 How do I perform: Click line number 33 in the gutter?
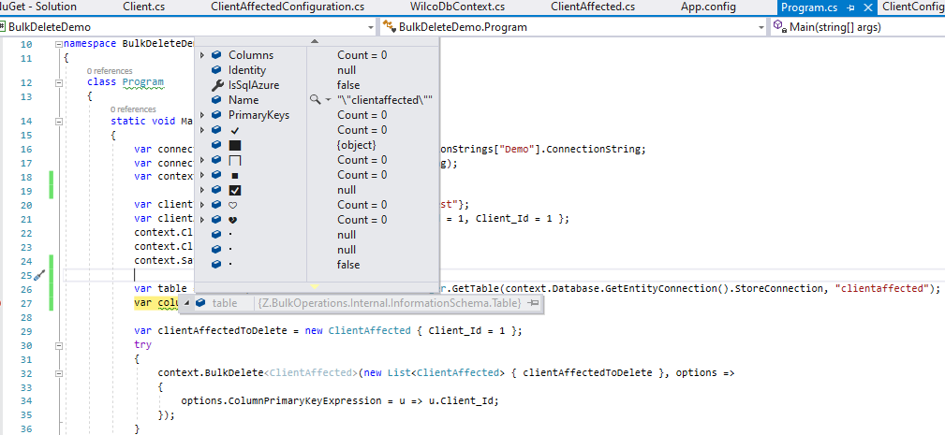coord(26,387)
